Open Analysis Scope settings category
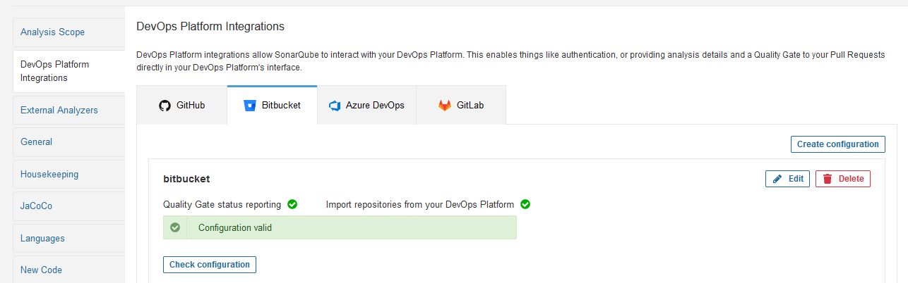908x283 pixels. (68, 32)
